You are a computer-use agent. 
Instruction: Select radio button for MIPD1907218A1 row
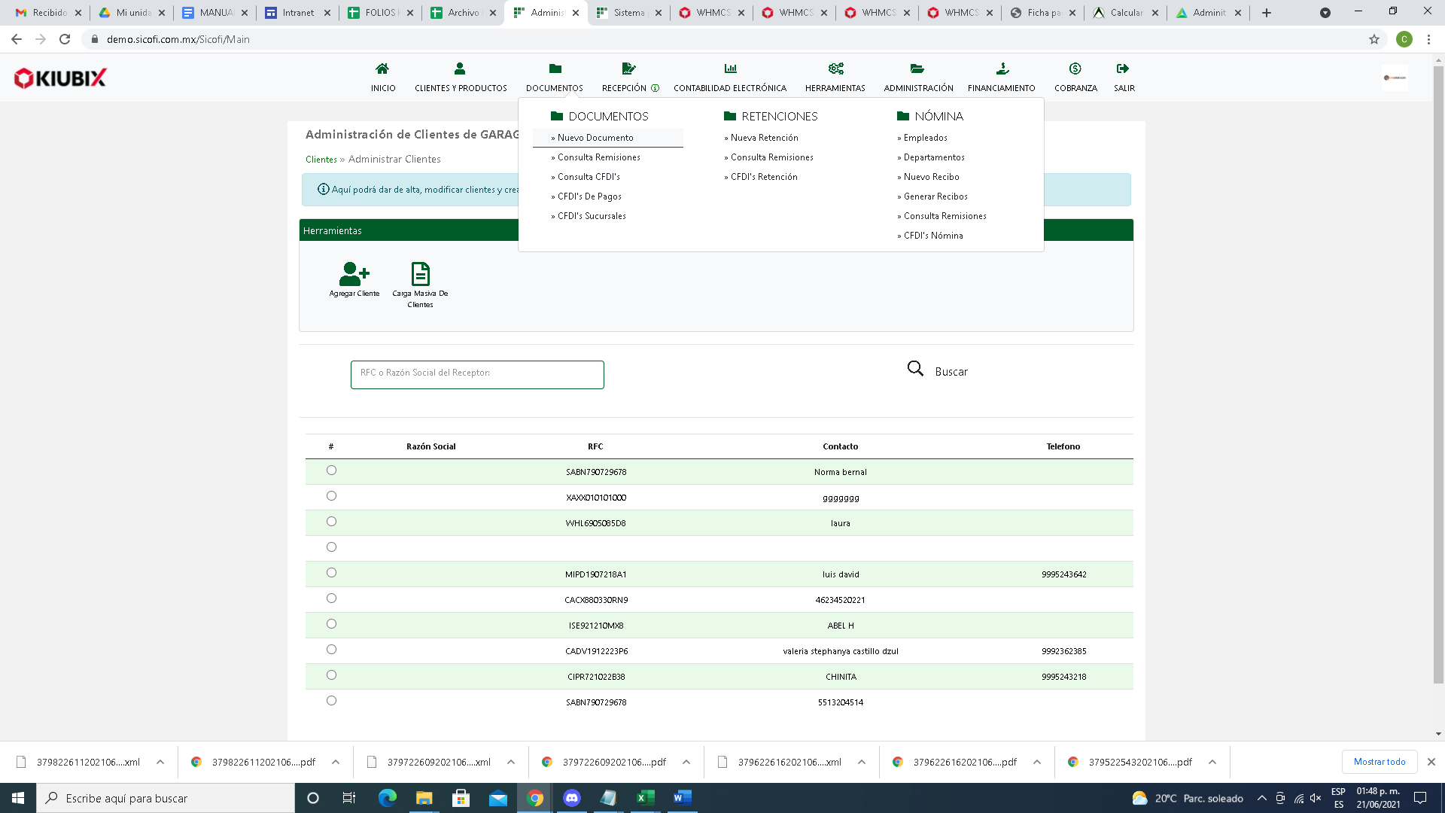pyautogui.click(x=331, y=573)
